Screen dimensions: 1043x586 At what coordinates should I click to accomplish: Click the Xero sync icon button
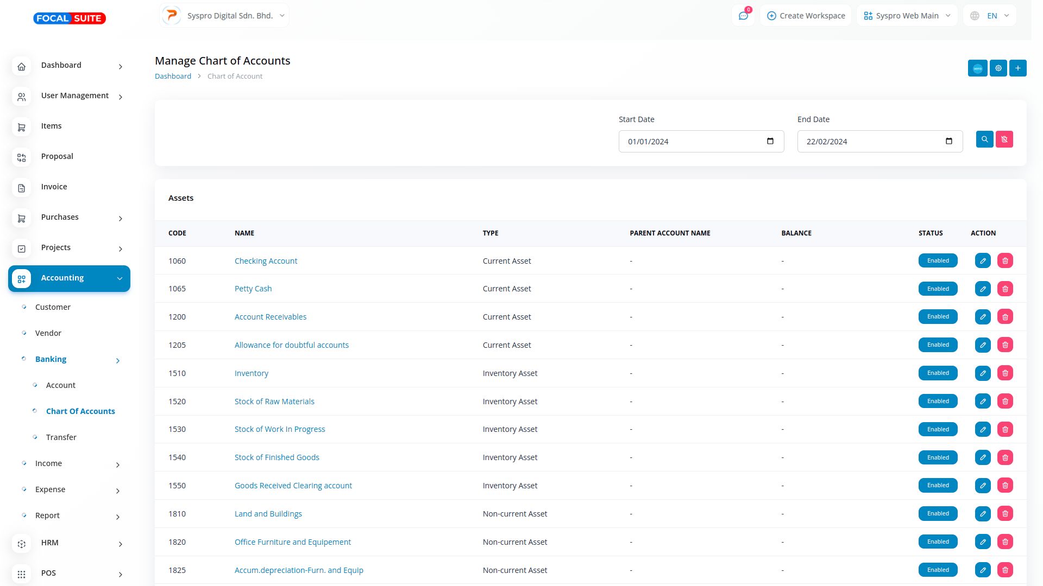tap(977, 68)
